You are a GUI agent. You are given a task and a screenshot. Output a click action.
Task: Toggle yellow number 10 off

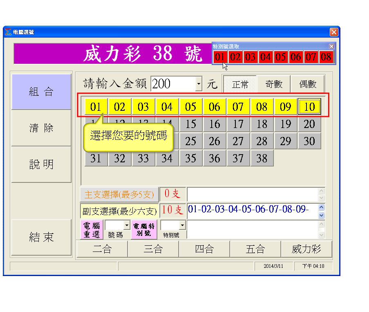point(309,107)
